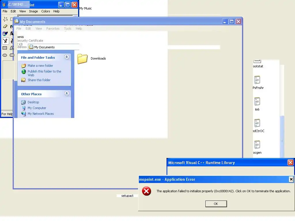Open the Edit menu in Paint

[13, 11]
